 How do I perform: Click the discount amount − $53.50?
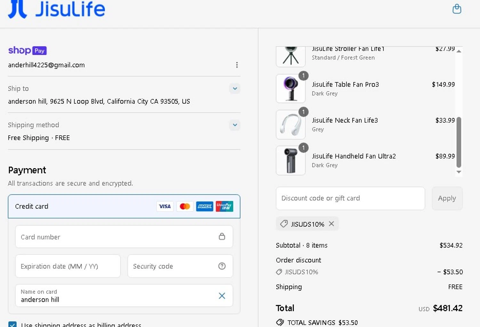click(450, 272)
